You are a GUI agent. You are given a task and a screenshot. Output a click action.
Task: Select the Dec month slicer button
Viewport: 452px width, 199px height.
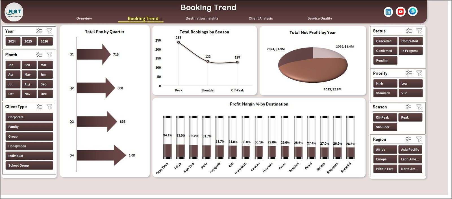pyautogui.click(x=45, y=94)
